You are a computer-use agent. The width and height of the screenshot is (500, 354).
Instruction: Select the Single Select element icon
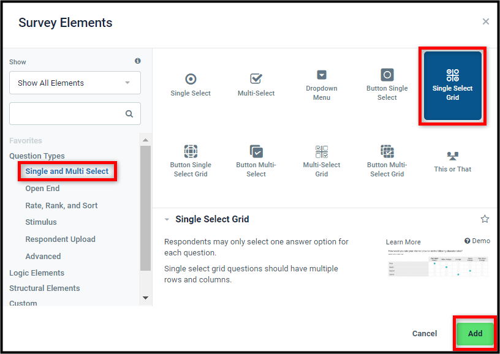click(x=191, y=79)
